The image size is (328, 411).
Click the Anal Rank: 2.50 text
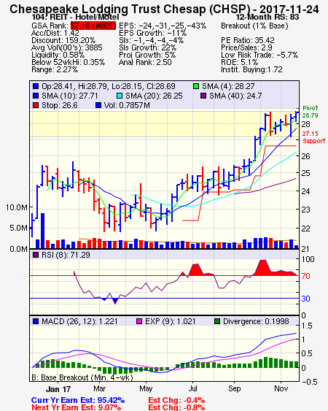[145, 62]
